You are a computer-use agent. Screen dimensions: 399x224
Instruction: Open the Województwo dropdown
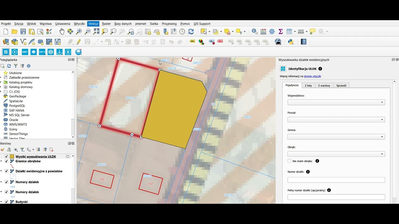[x=336, y=102]
